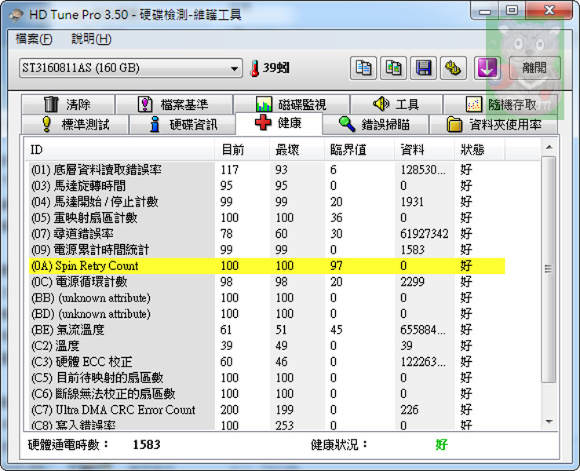Select the (05) 重映射扇區計數 row

(x=267, y=217)
